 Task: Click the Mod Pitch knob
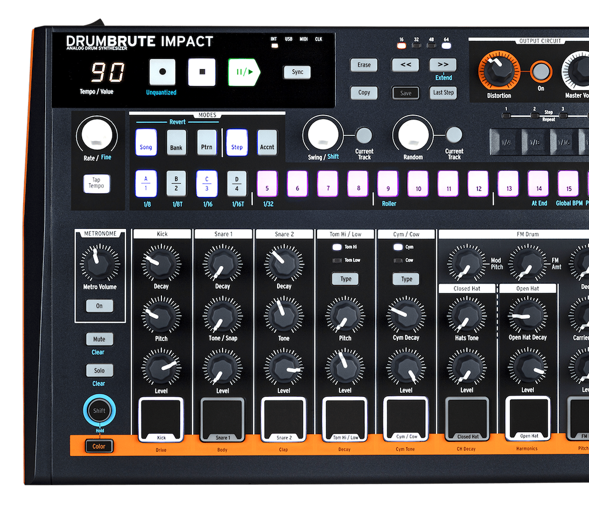tap(467, 263)
